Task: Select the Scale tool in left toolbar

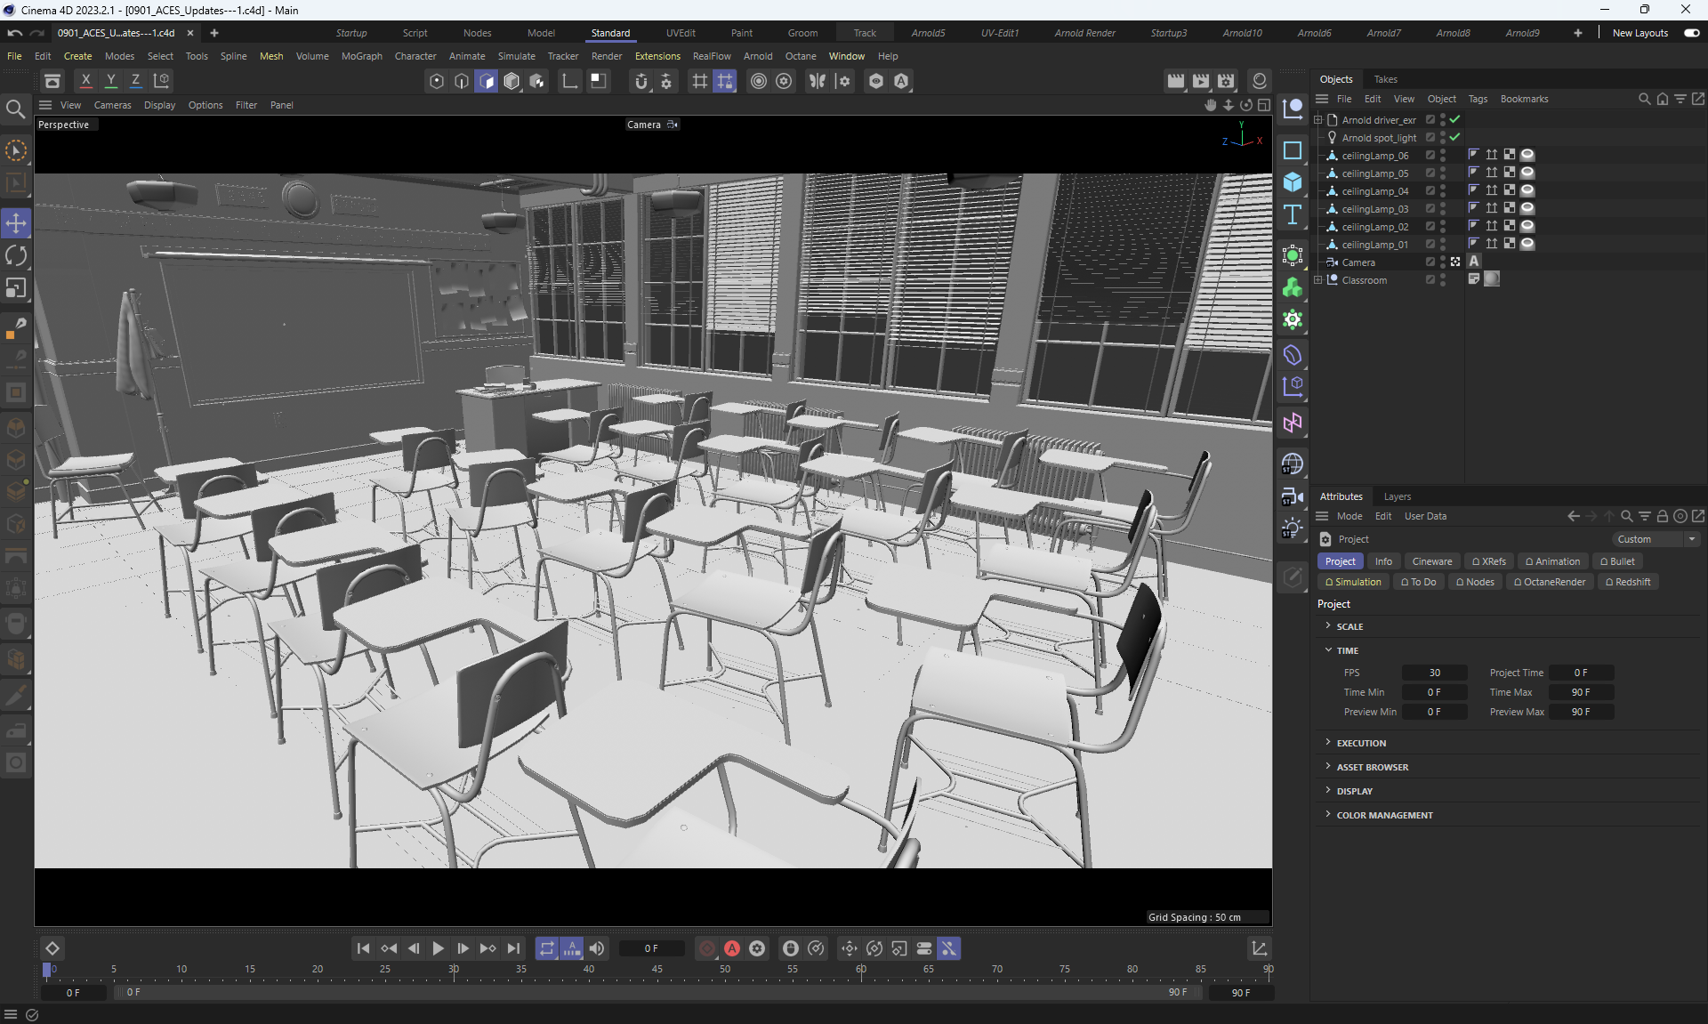Action: pyautogui.click(x=16, y=288)
